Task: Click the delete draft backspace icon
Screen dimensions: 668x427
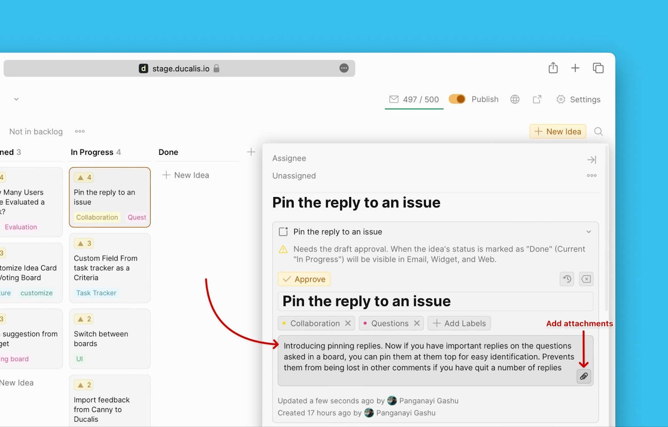Action: click(x=586, y=279)
